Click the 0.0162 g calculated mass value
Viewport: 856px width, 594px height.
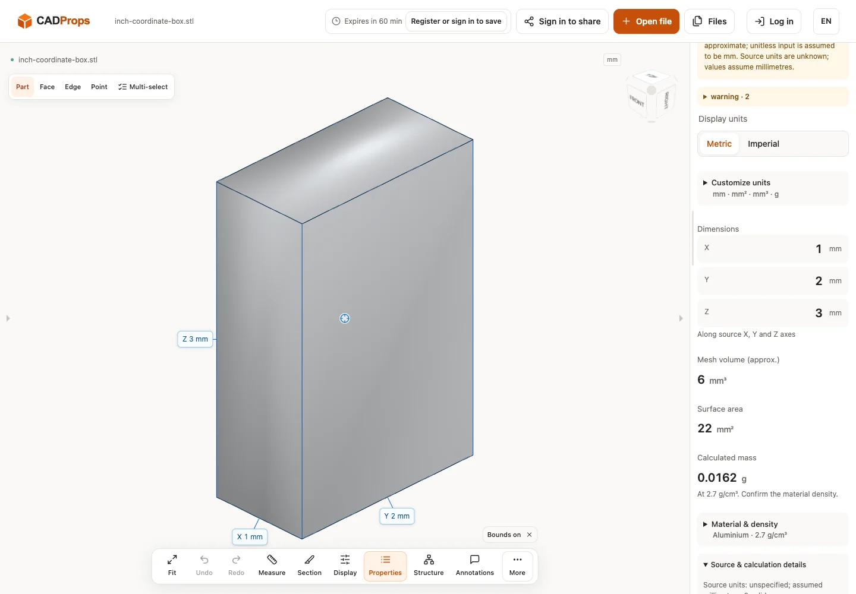722,478
